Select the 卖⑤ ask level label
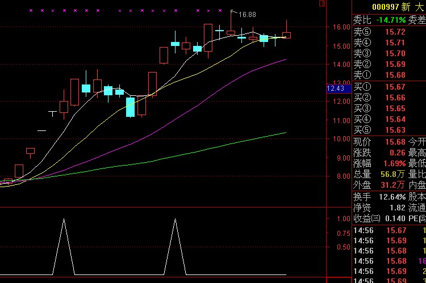 (362, 32)
